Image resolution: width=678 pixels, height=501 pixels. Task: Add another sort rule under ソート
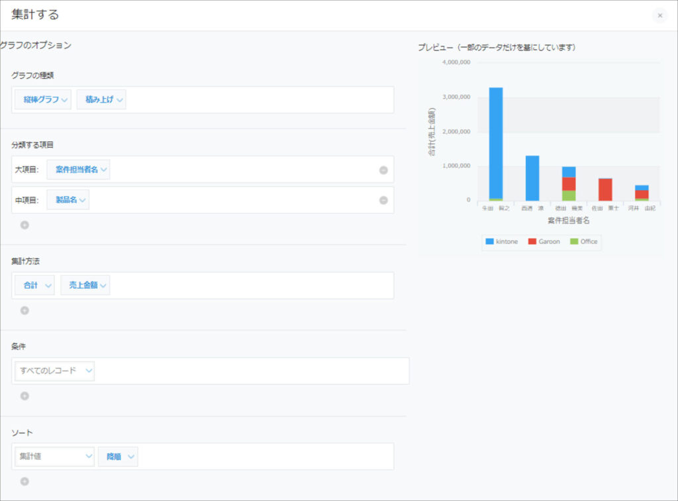click(x=24, y=482)
